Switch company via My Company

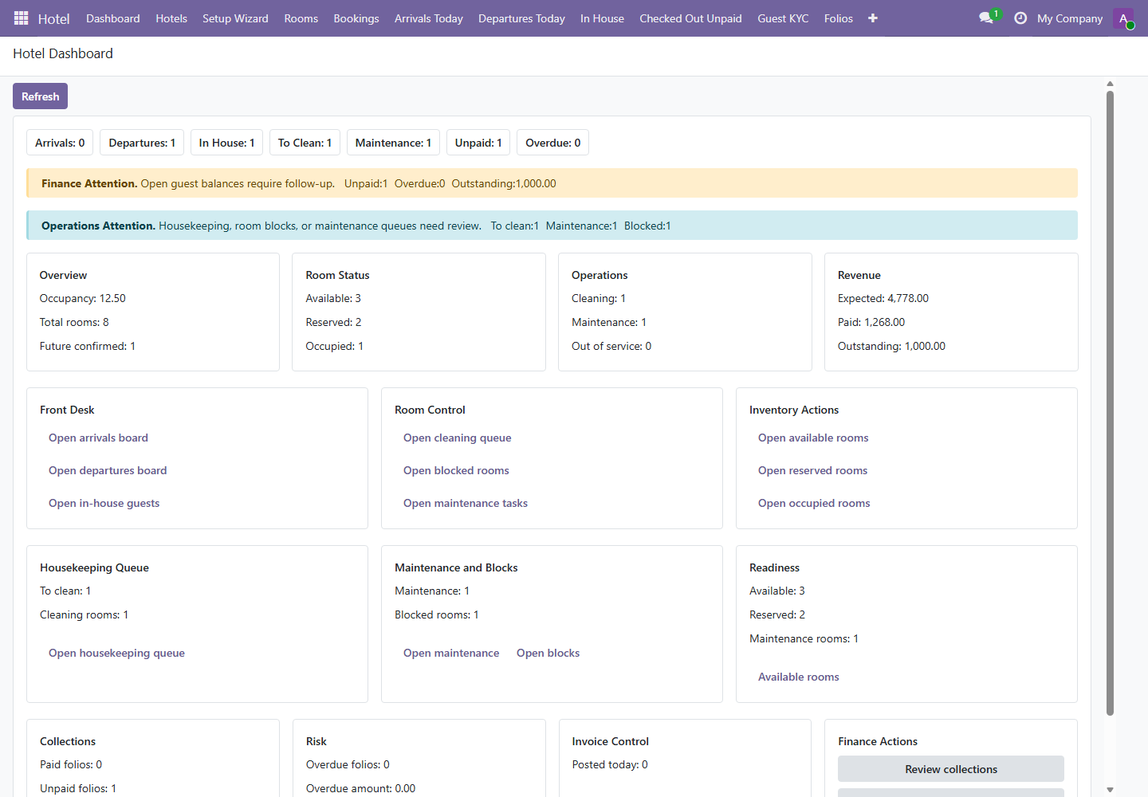click(1070, 18)
